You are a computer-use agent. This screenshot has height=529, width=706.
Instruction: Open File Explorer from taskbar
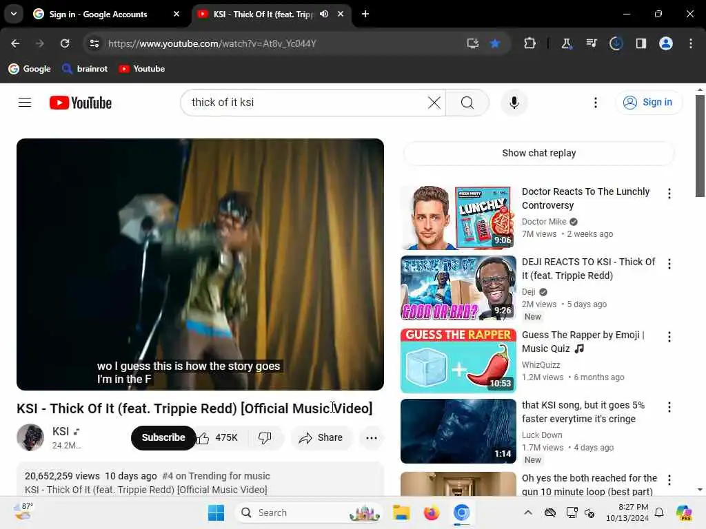pyautogui.click(x=401, y=512)
